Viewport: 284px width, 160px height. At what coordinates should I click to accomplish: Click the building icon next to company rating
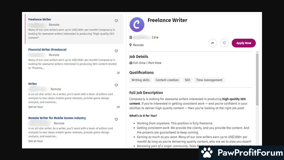click(130, 38)
